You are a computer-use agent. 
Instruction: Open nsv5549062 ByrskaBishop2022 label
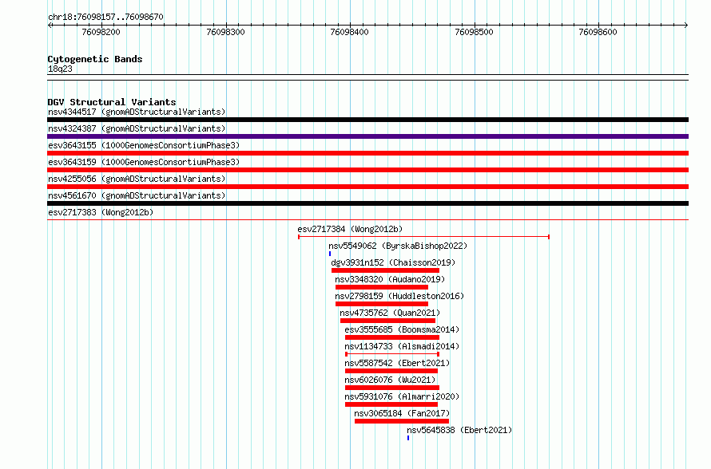coord(398,246)
